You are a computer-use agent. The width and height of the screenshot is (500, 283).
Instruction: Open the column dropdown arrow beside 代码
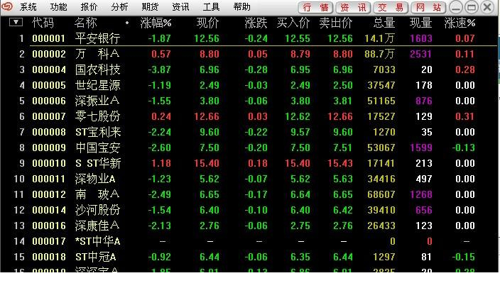[x=16, y=22]
